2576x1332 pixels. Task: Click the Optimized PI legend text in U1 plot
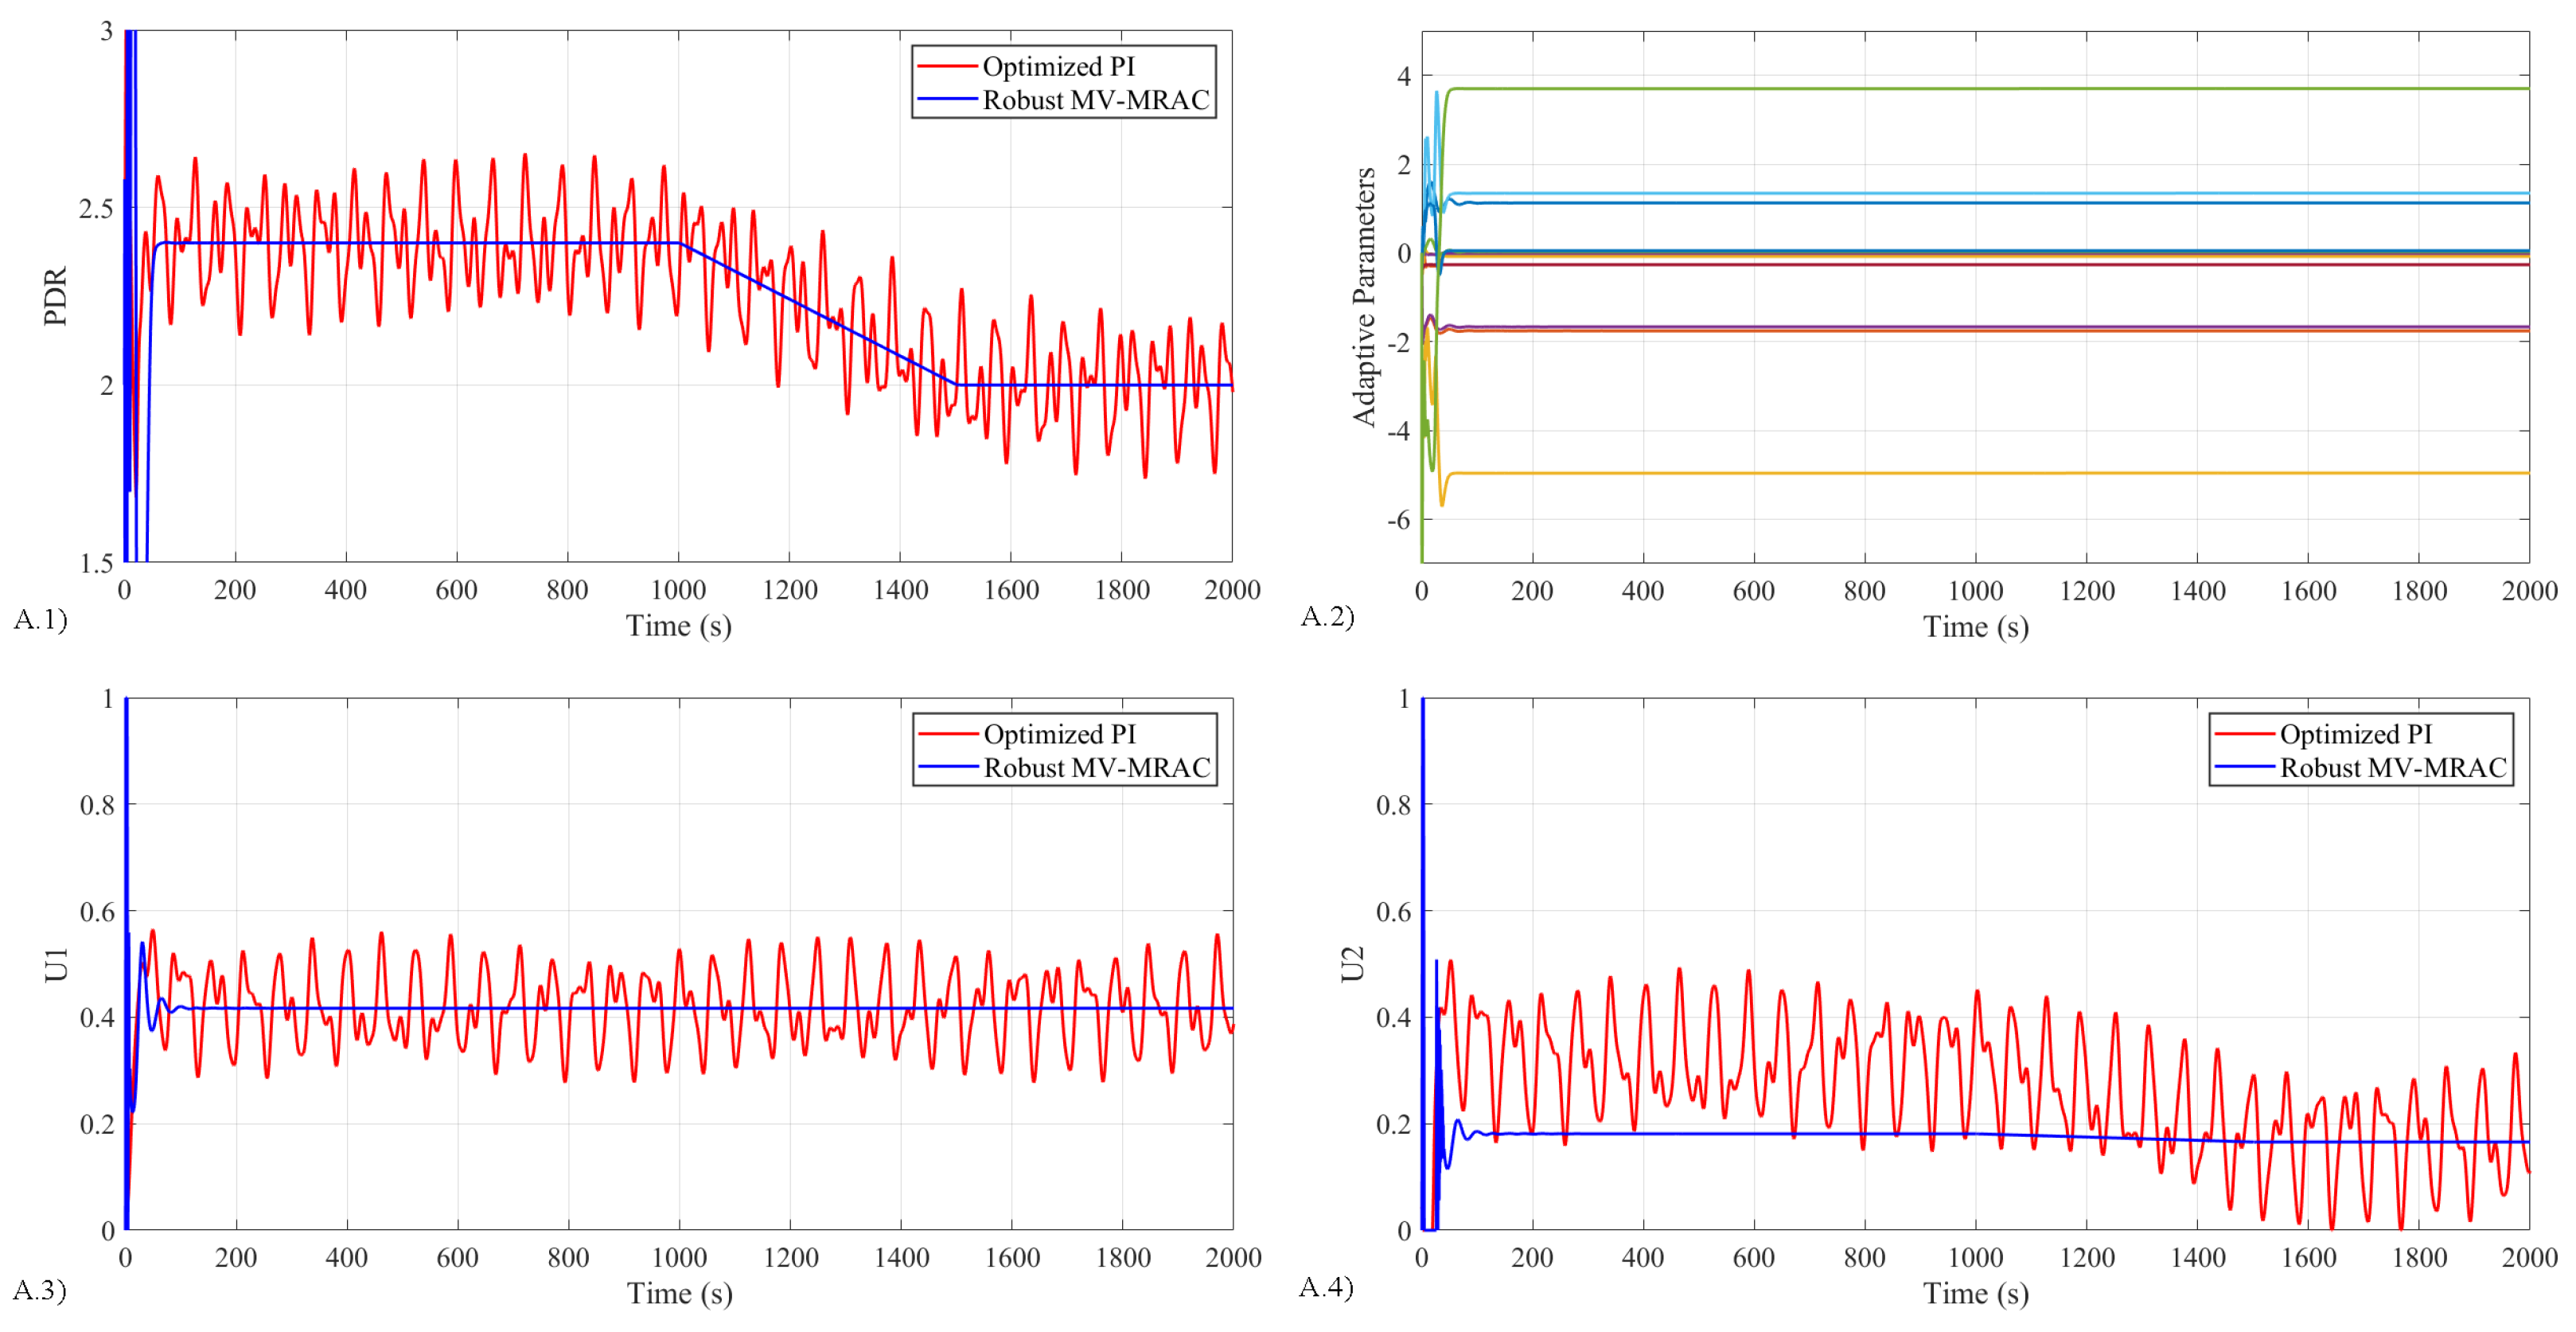(x=1059, y=733)
